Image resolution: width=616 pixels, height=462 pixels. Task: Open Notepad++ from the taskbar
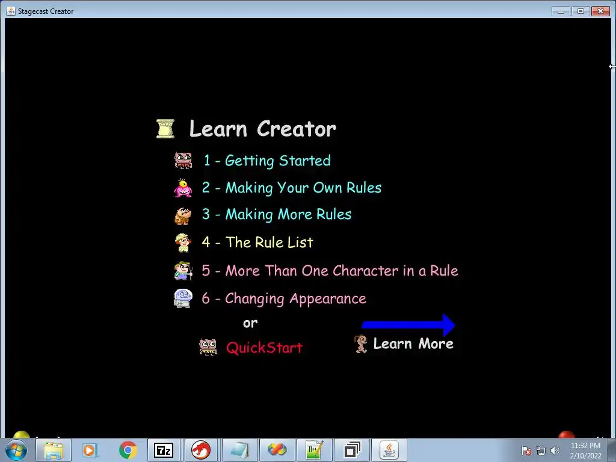tap(314, 450)
